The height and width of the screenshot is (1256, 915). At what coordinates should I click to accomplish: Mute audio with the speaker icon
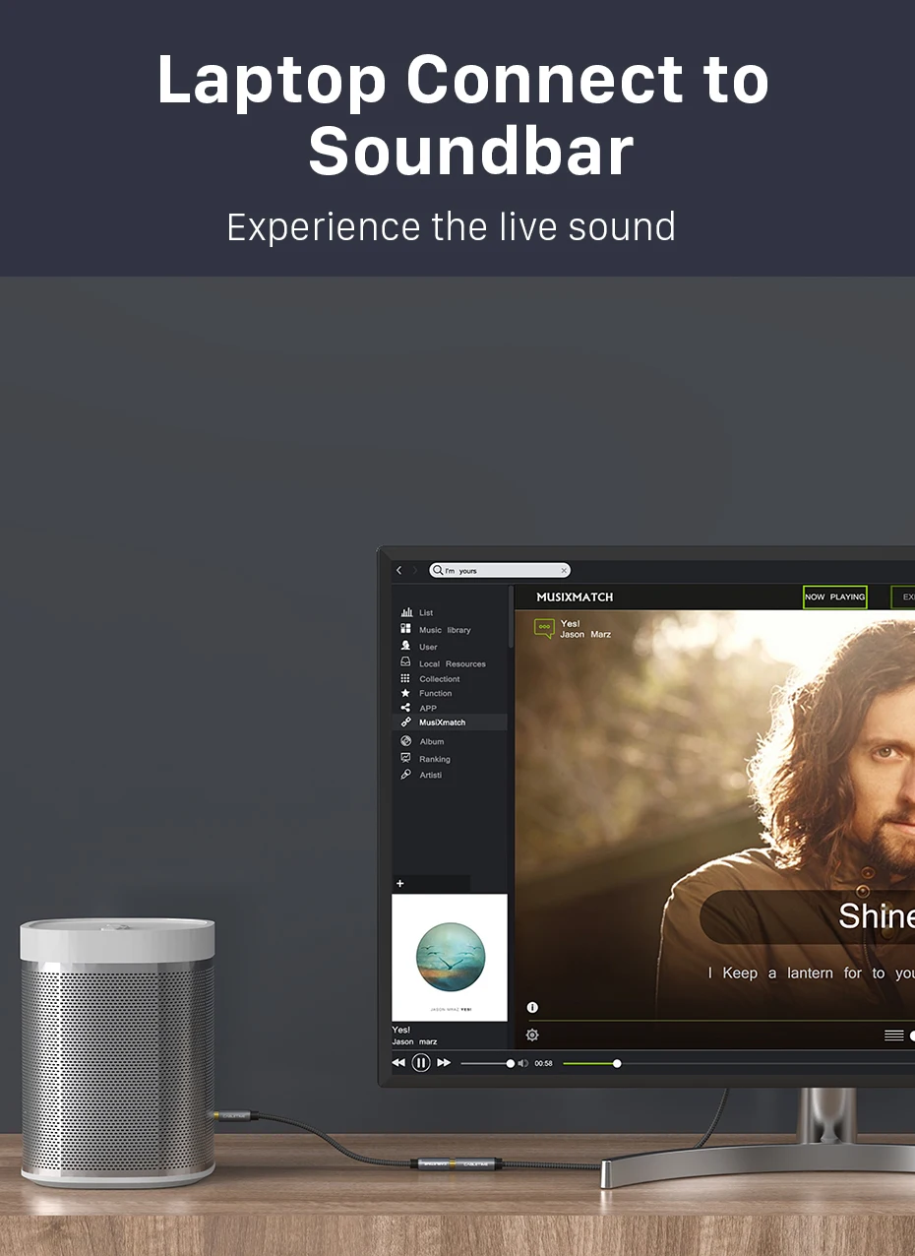(522, 1063)
